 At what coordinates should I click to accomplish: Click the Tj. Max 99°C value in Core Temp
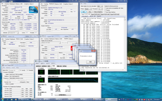coord(15,89)
